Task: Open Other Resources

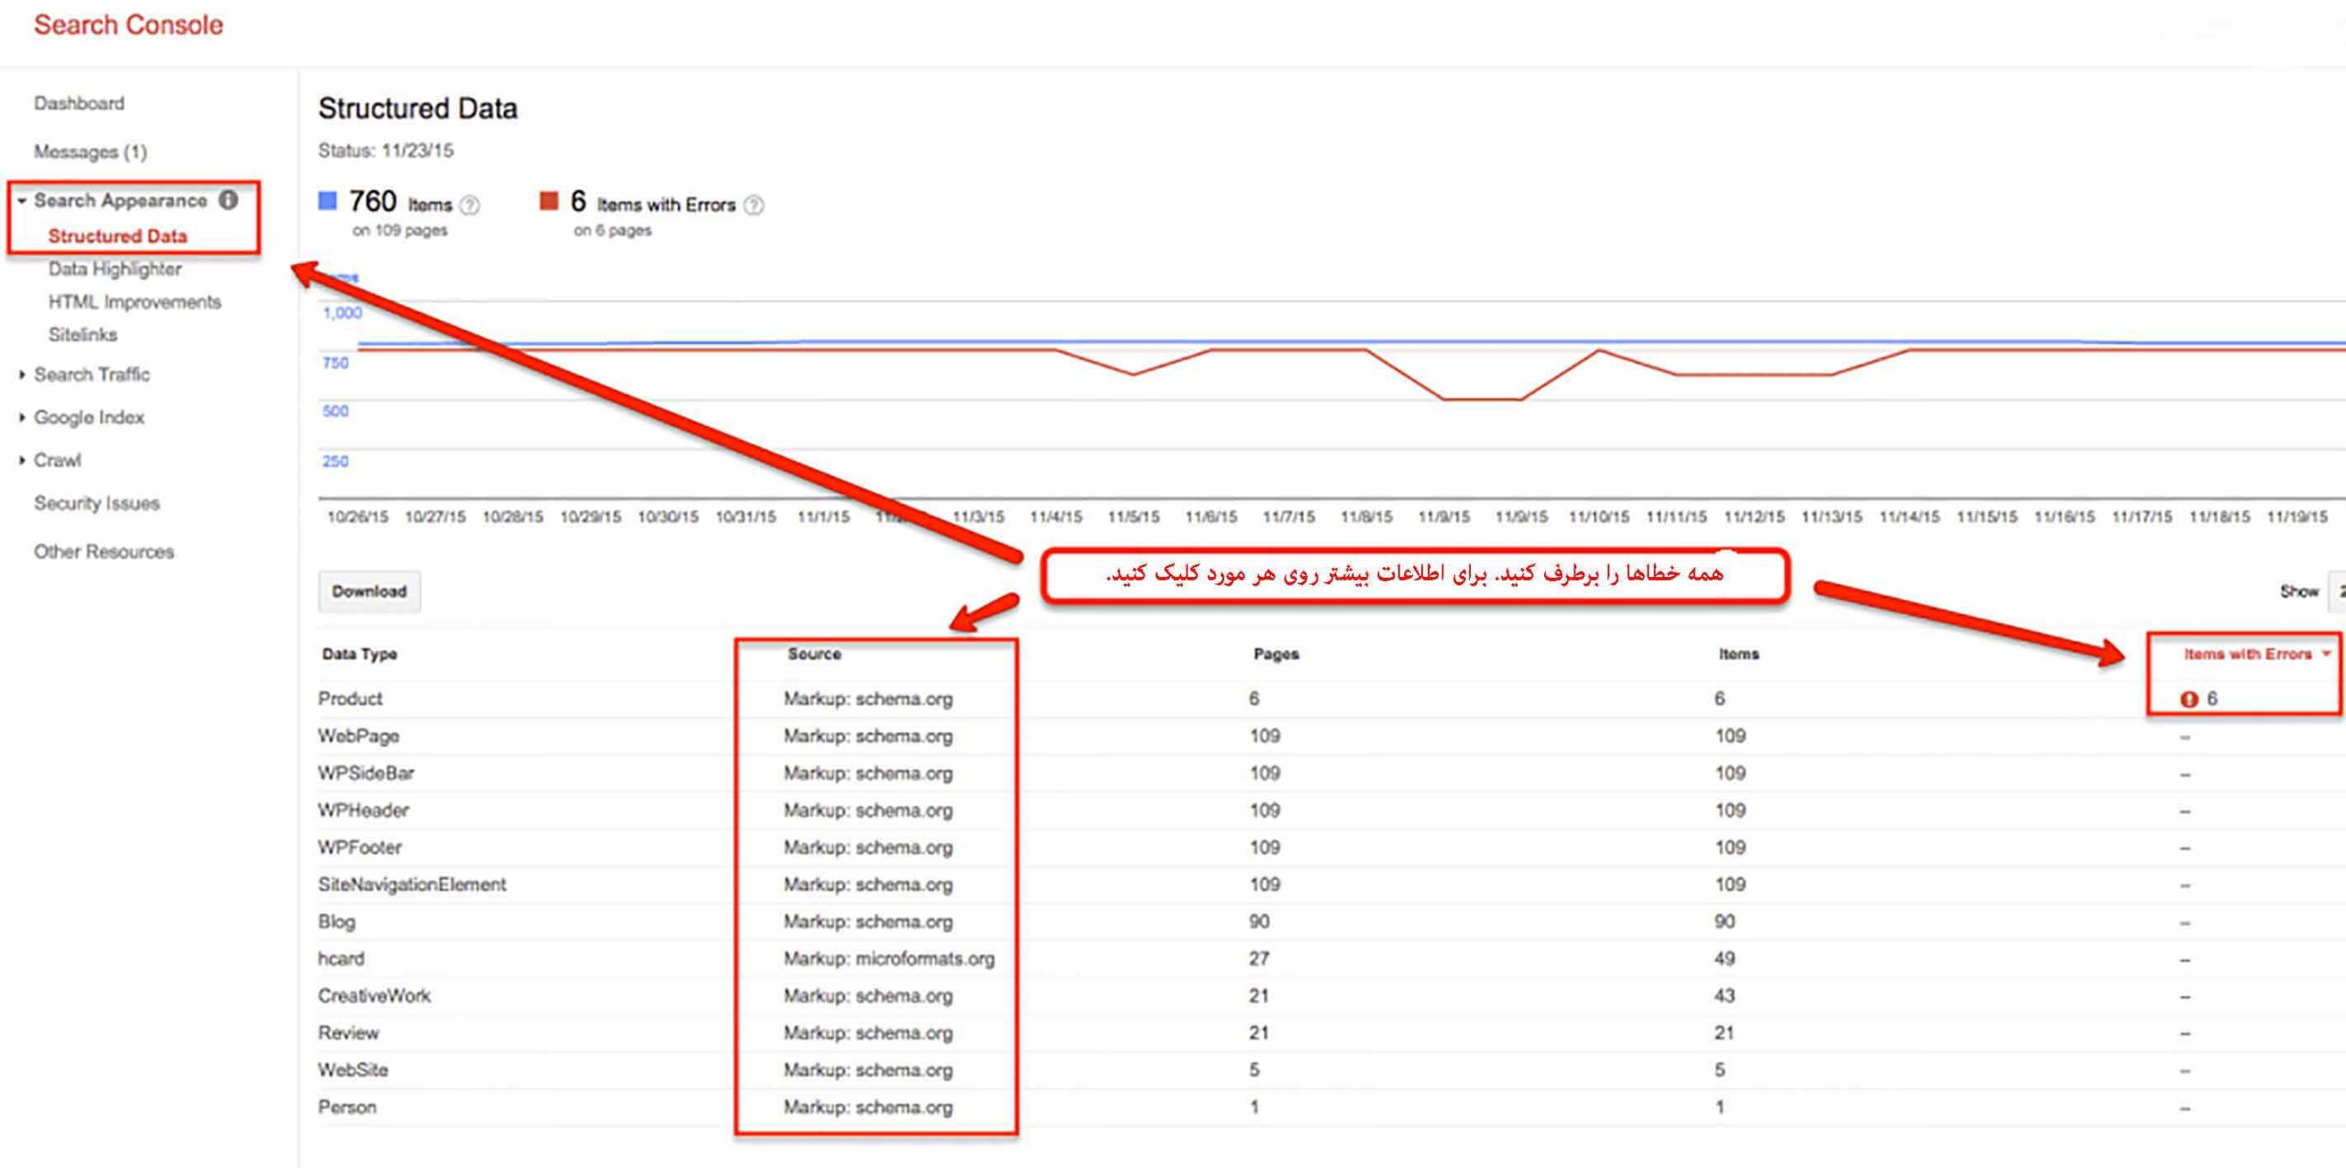Action: (104, 552)
